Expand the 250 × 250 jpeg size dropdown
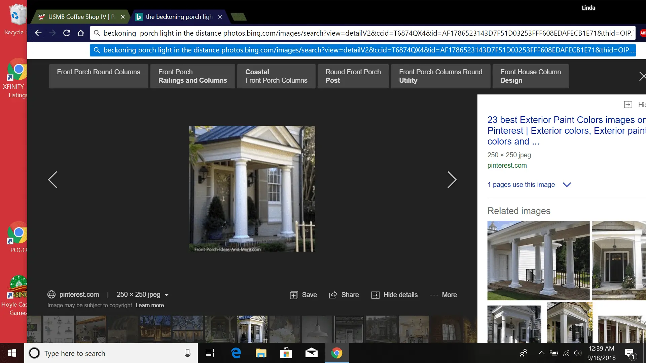This screenshot has height=363, width=646. coord(166,295)
